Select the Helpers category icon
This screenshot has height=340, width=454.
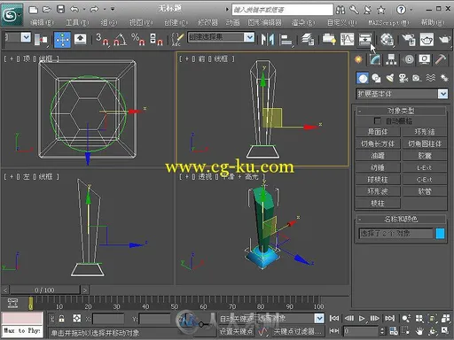click(417, 78)
